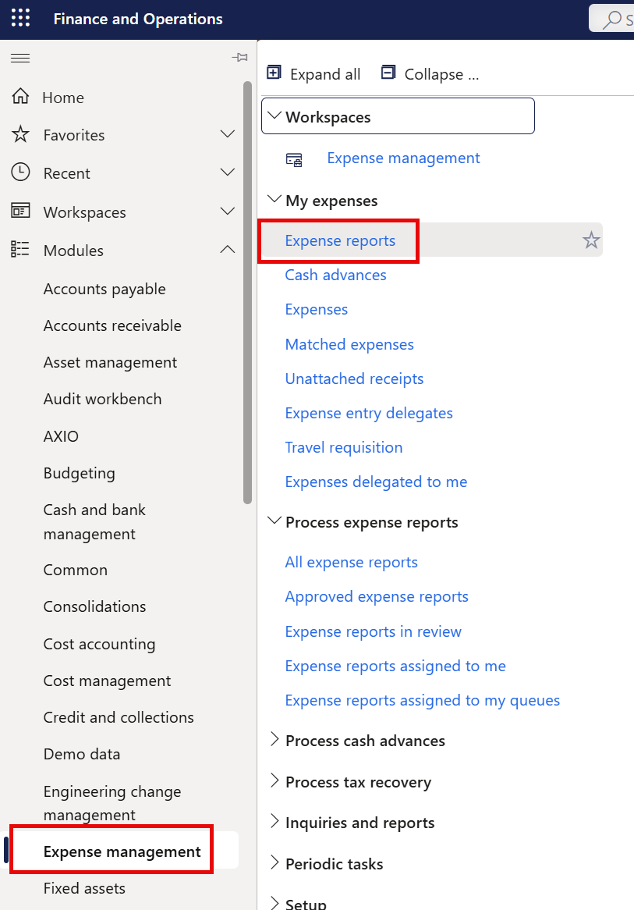
Task: Pin the navigation pane open
Action: point(240,57)
